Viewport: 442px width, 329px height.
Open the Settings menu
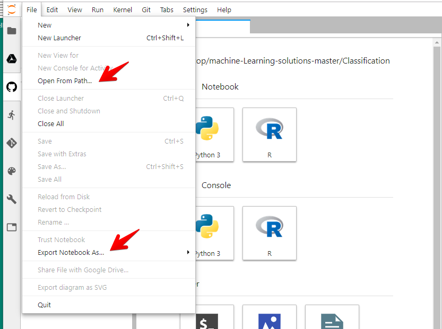195,10
